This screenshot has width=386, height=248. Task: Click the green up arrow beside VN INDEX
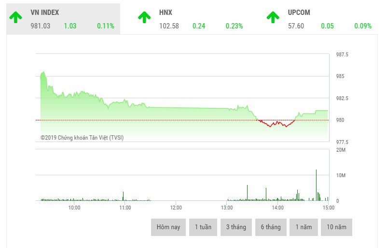[15, 17]
